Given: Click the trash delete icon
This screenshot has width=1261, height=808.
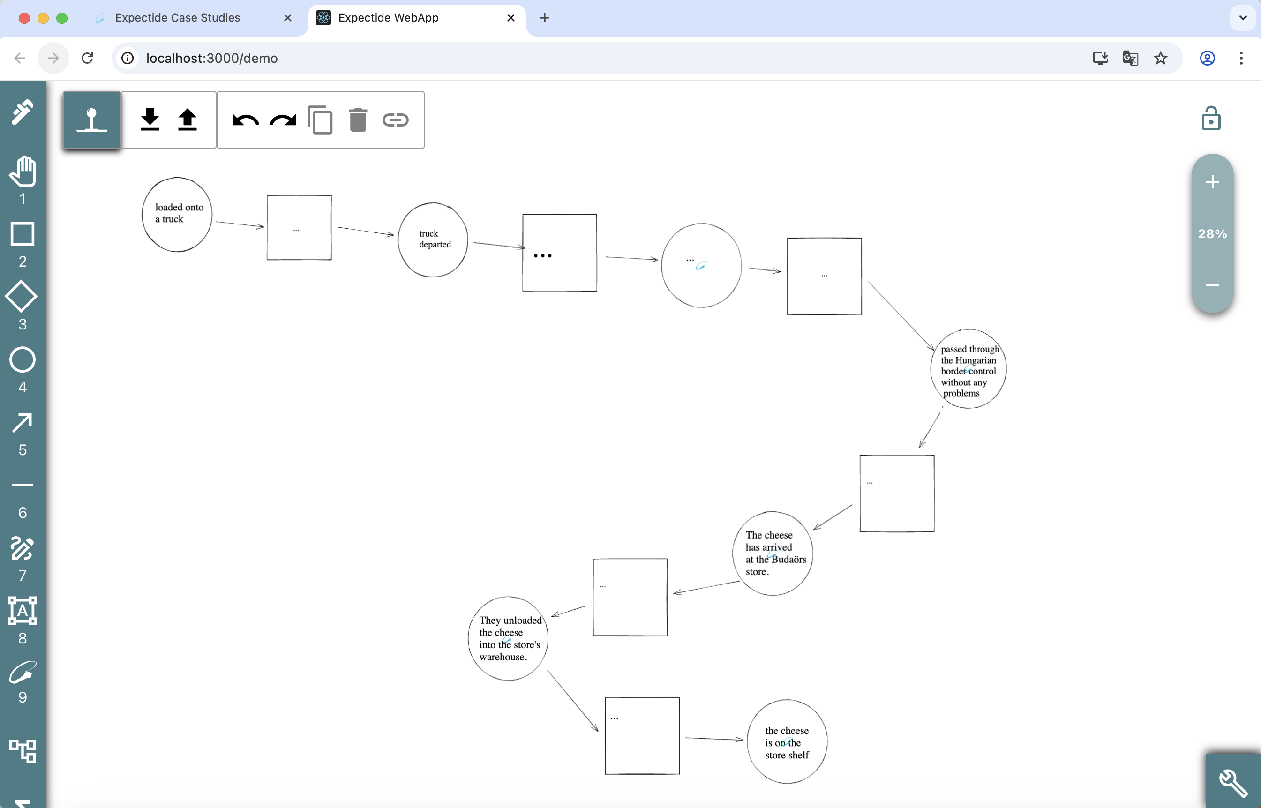Looking at the screenshot, I should 358,120.
